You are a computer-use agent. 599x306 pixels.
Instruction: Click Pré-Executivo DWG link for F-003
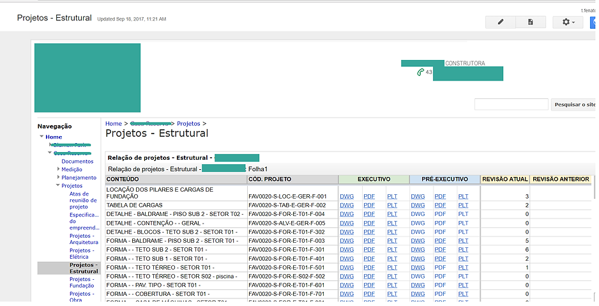click(x=418, y=241)
